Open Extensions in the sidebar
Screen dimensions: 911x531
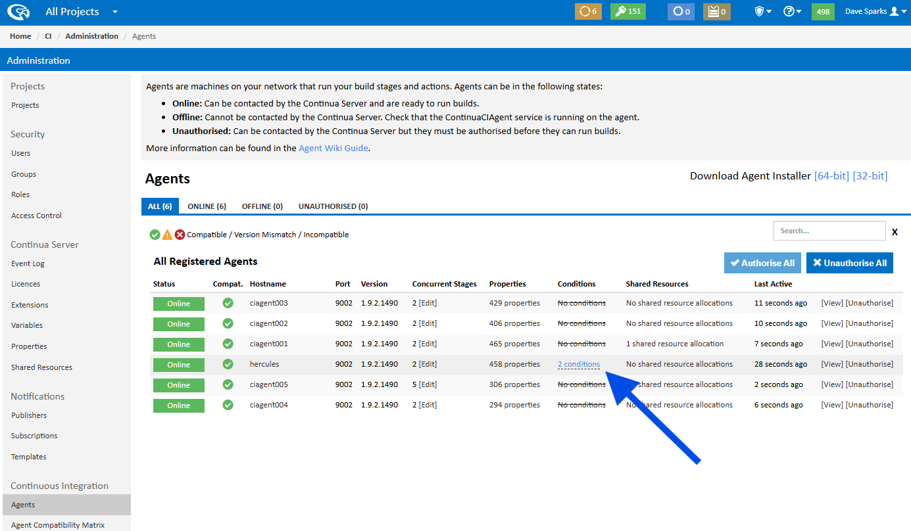[x=30, y=305]
